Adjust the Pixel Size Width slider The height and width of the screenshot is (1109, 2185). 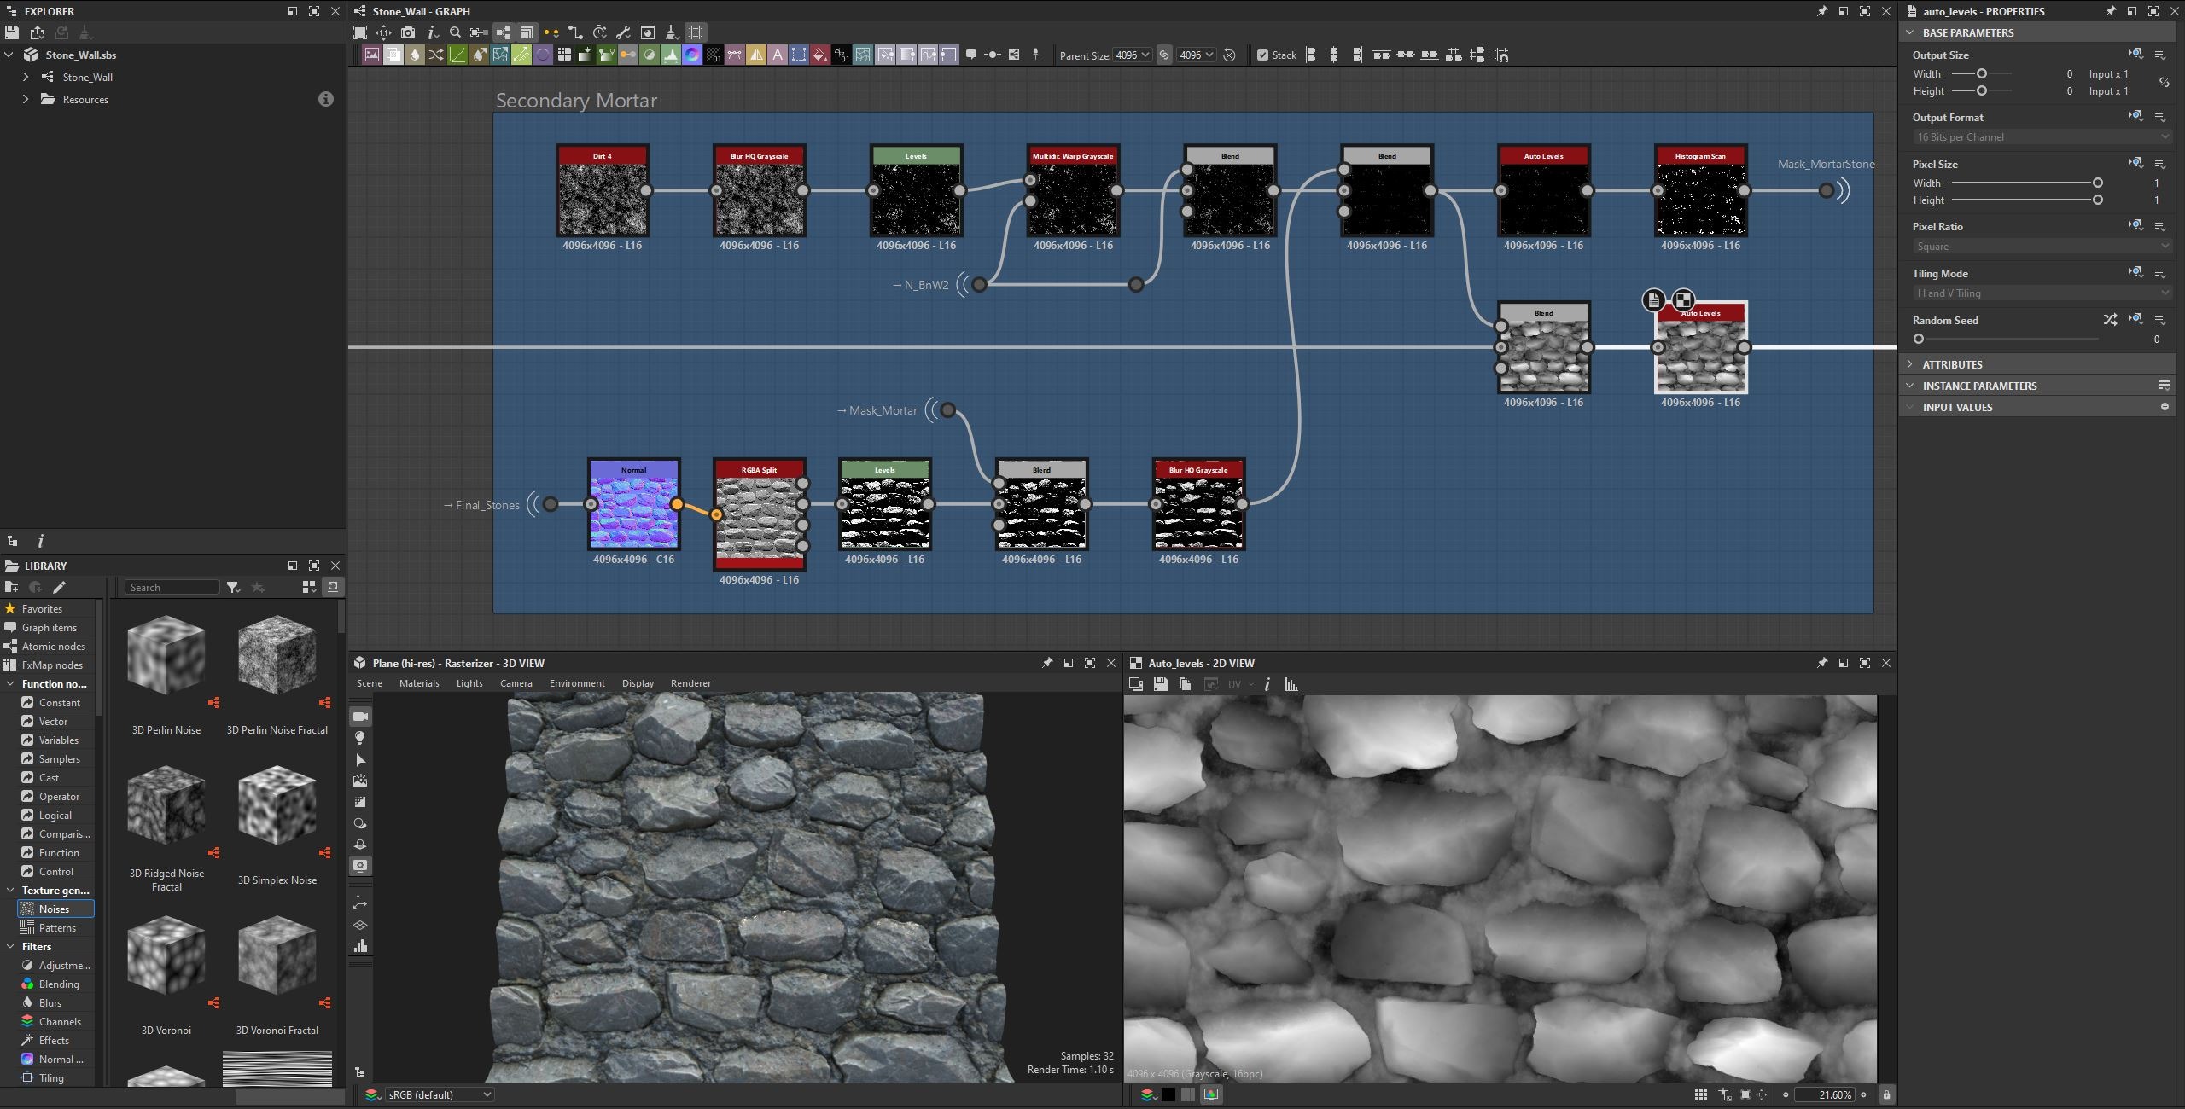click(x=2097, y=183)
